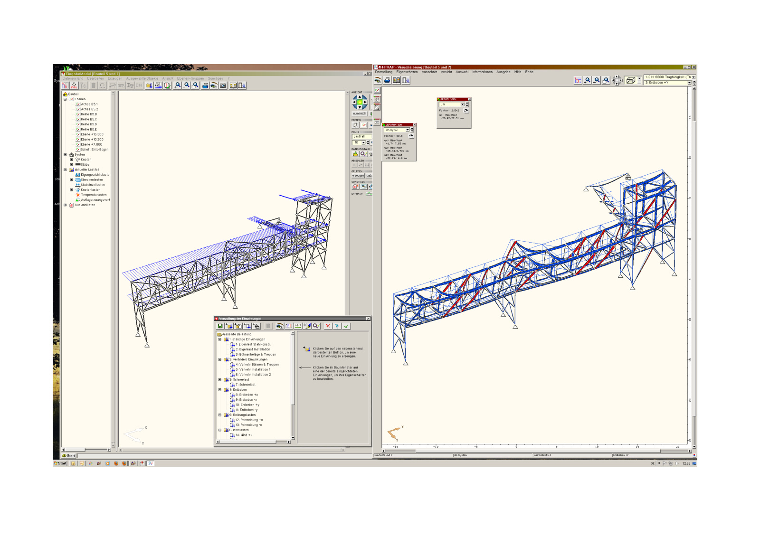Image resolution: width=760 pixels, height=537 pixels.
Task: Click the zoom in magnifier in Visualisierung toolbar
Action: coord(588,80)
